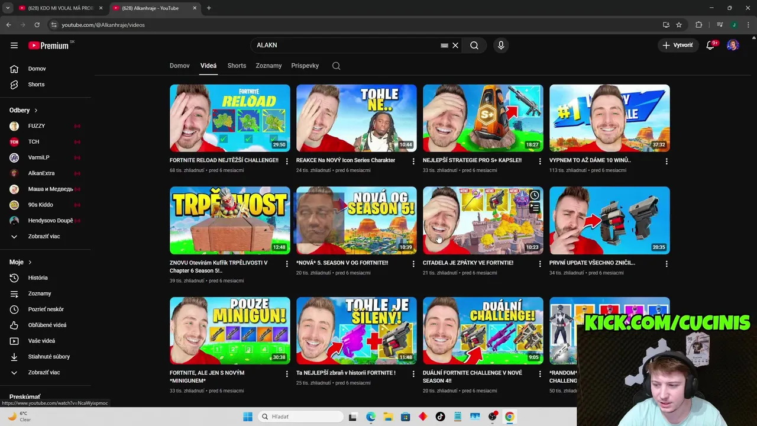This screenshot has height=426, width=757.
Task: Open options for PRVNÍ UPDATE video
Action: coord(667,263)
